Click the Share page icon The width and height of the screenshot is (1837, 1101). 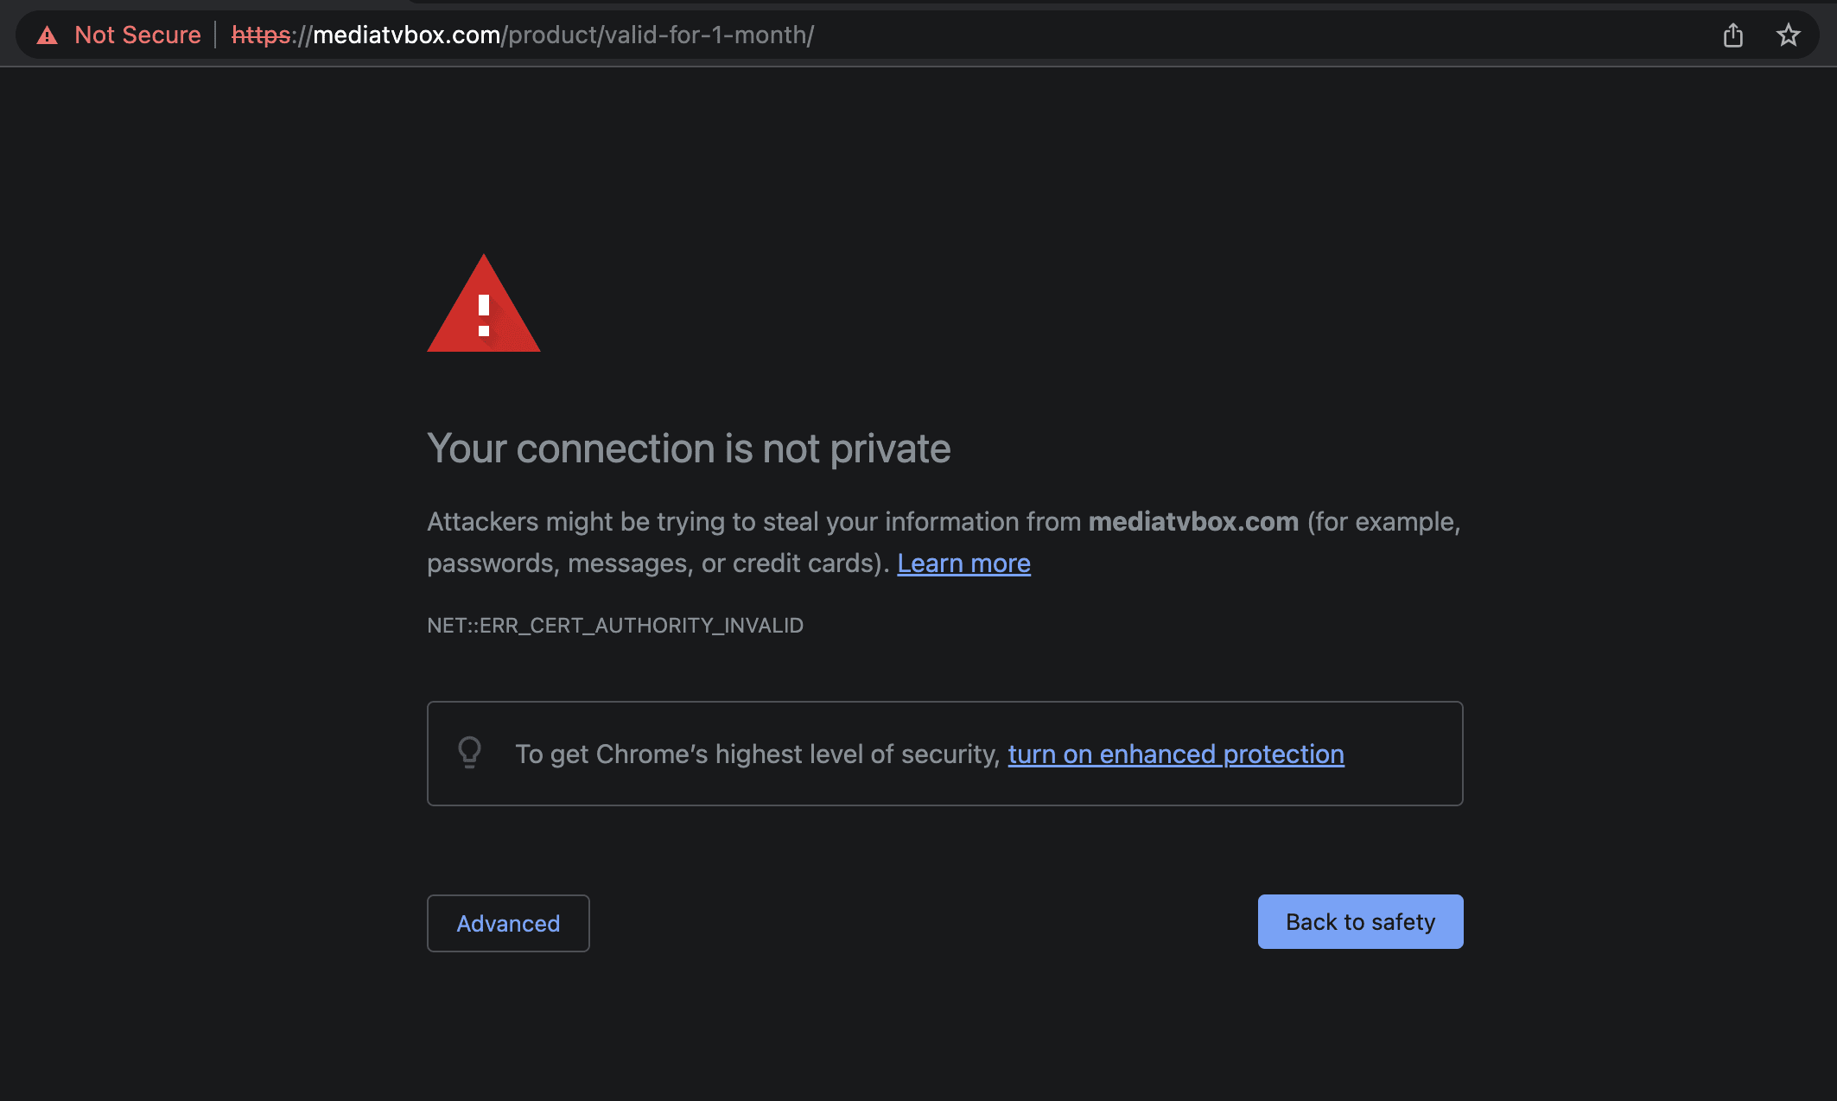click(x=1732, y=35)
